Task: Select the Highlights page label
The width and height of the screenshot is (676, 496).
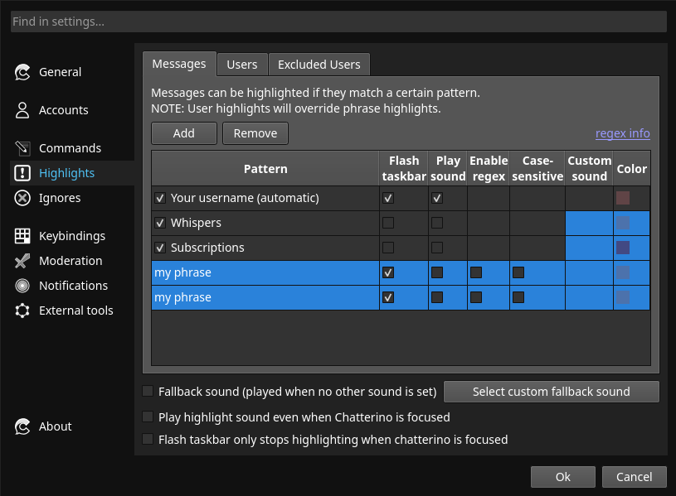Action: tap(66, 173)
